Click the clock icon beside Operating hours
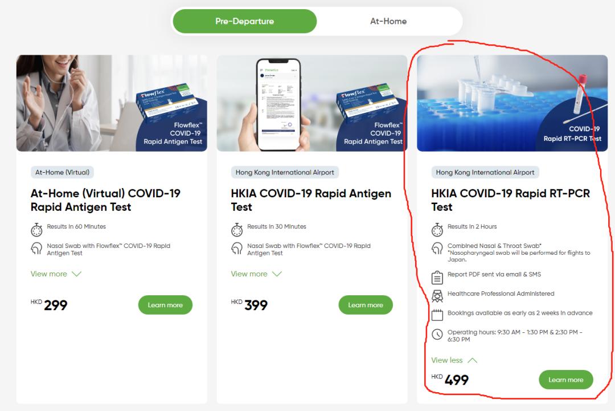 point(437,335)
